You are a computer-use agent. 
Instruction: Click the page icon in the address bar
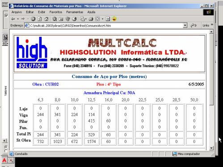point(27,25)
